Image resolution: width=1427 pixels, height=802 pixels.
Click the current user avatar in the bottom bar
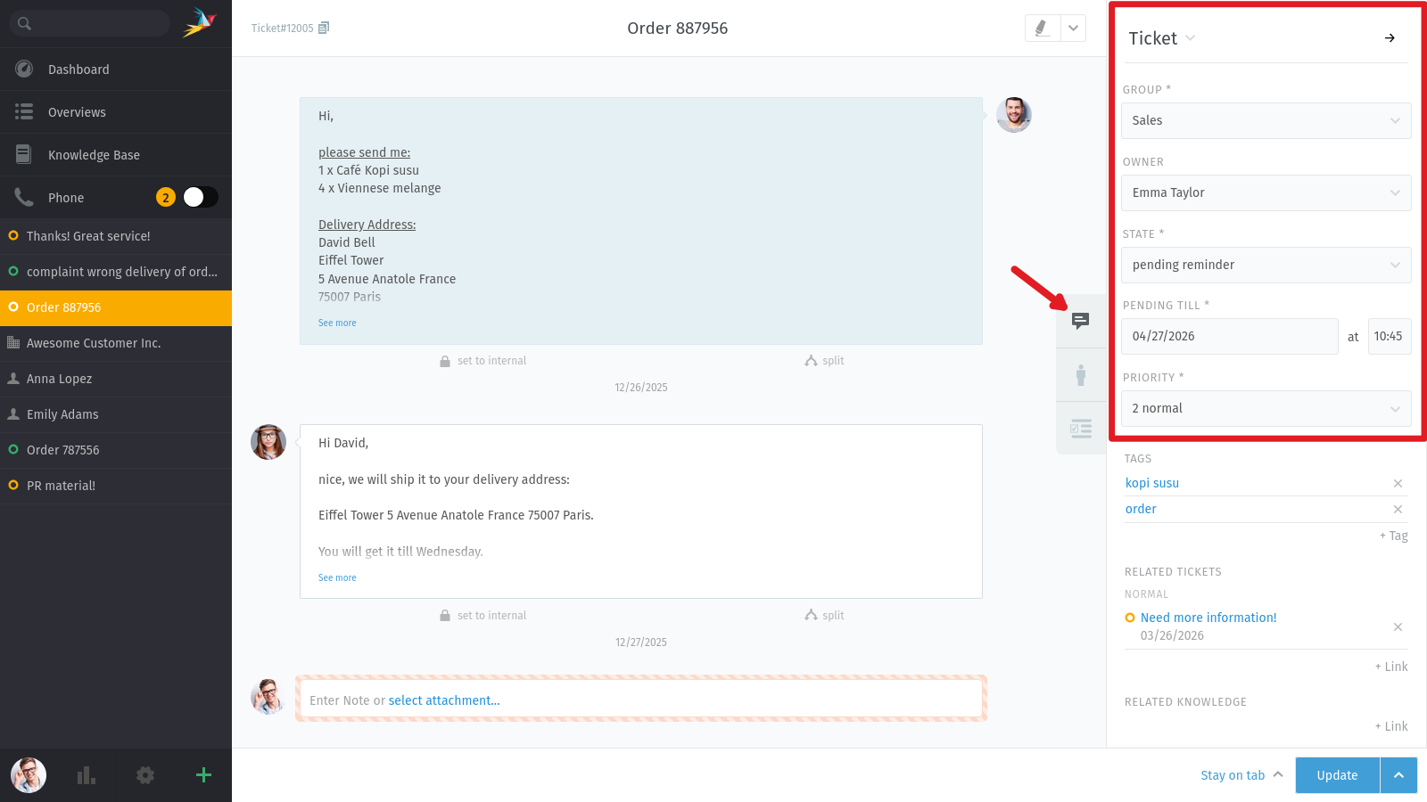point(29,775)
